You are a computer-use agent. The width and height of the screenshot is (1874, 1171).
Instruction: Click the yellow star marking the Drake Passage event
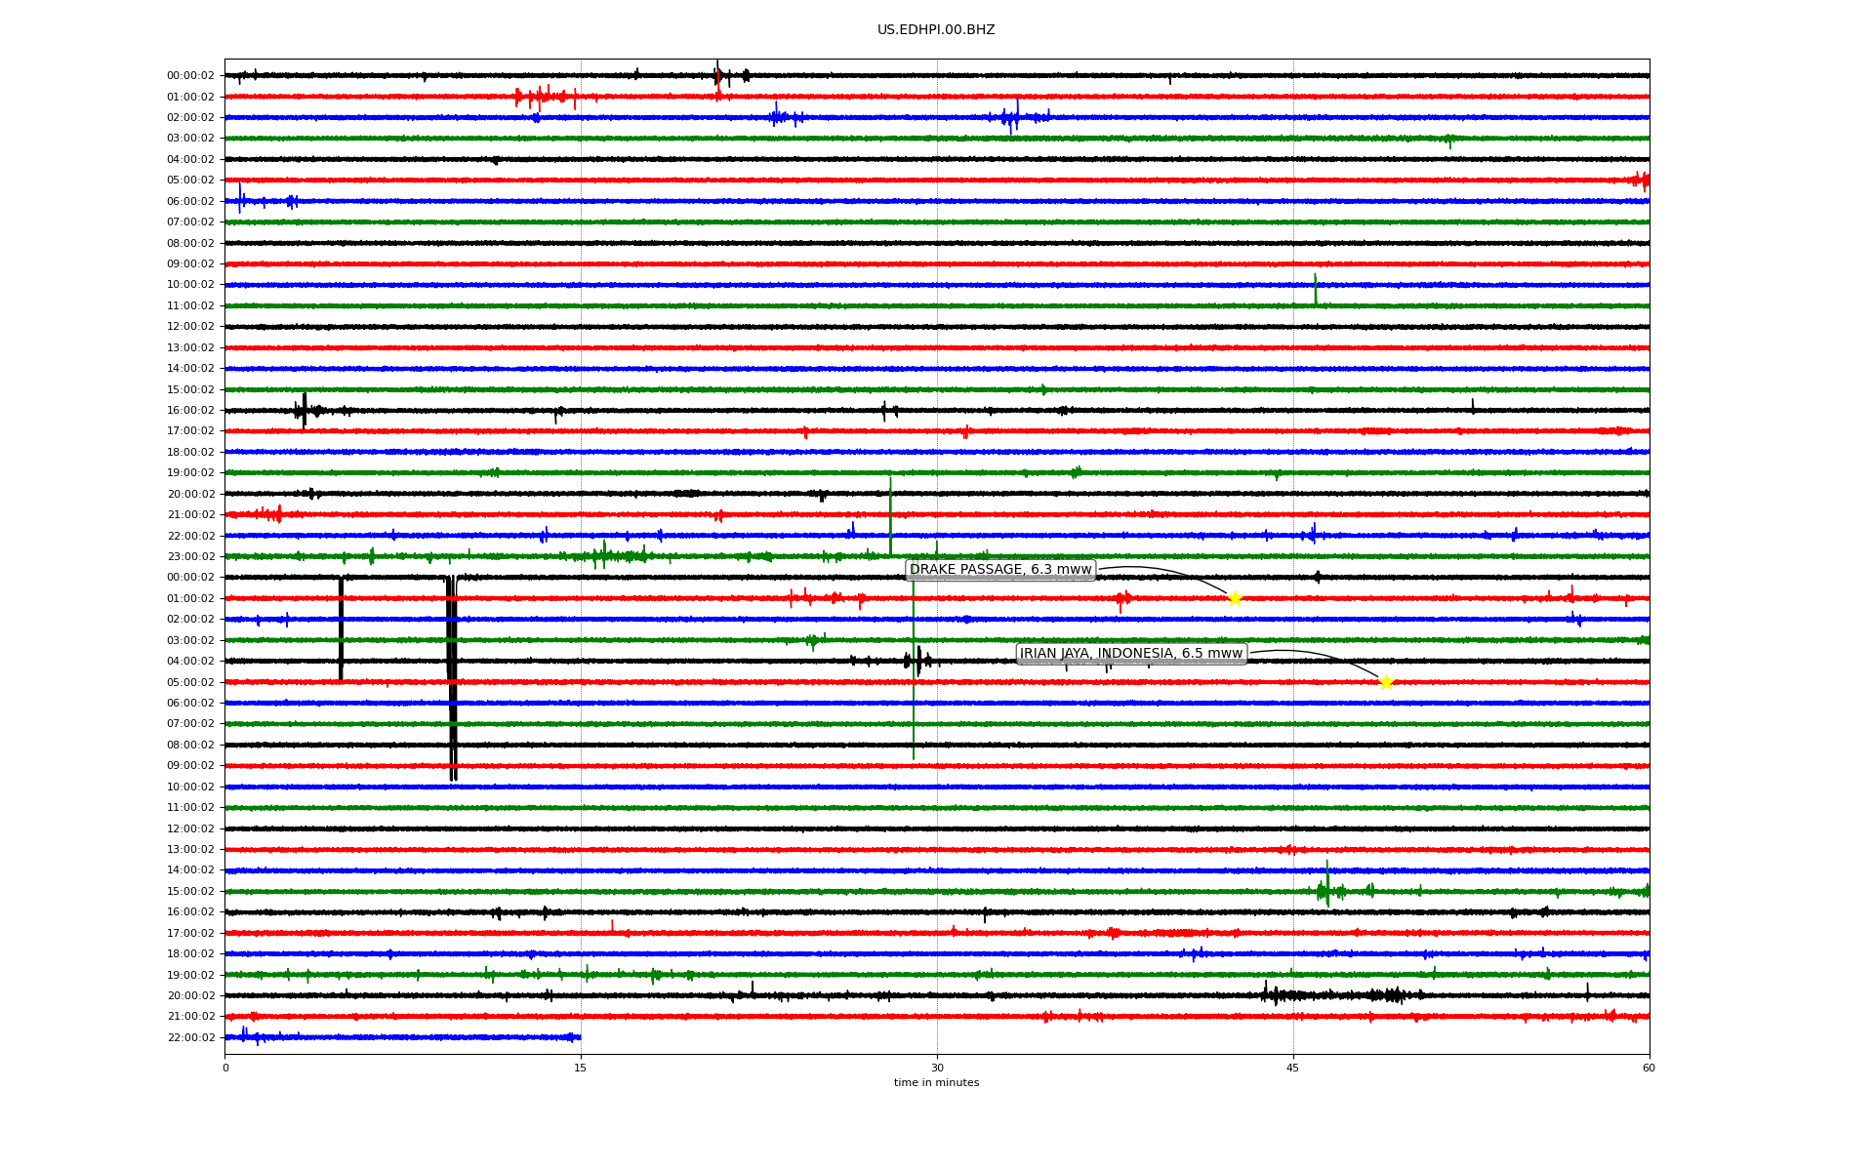point(1235,598)
